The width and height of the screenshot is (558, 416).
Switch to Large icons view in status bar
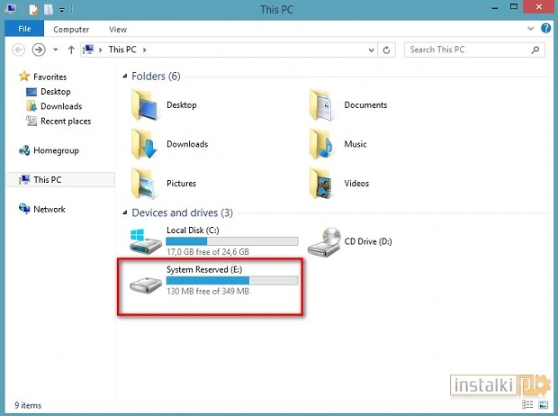[542, 406]
